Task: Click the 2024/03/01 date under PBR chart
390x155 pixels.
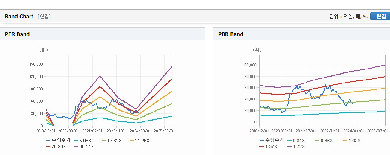Action: (x=354, y=131)
